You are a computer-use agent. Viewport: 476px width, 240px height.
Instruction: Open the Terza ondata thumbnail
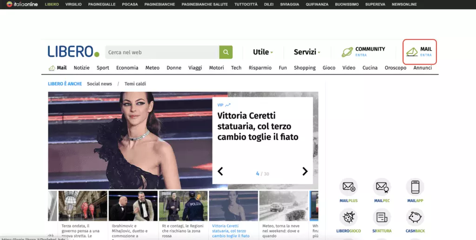click(x=83, y=206)
